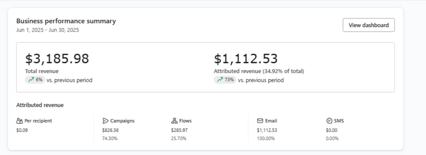Click the Campaigns paper-plane icon

(105, 121)
